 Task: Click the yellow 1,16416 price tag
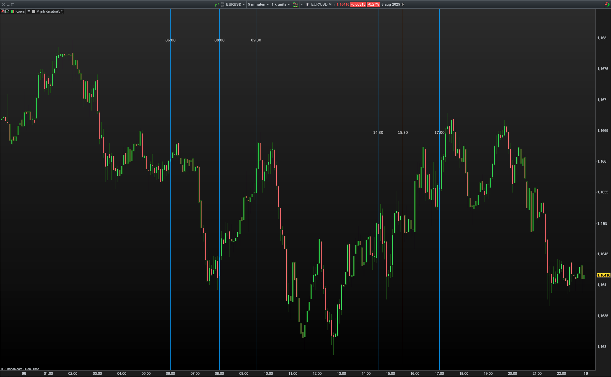coord(603,275)
